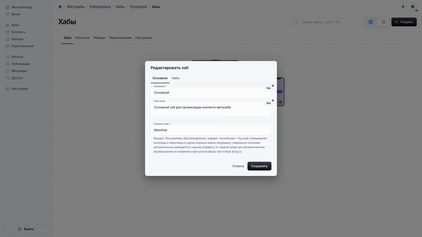Open the language globe selector
This screenshot has width=422, height=237.
(x=413, y=7)
